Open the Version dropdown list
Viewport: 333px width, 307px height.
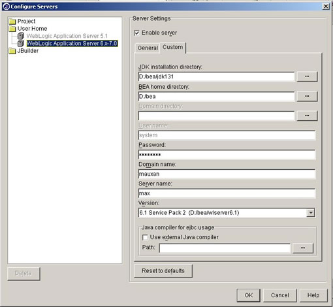[311, 213]
